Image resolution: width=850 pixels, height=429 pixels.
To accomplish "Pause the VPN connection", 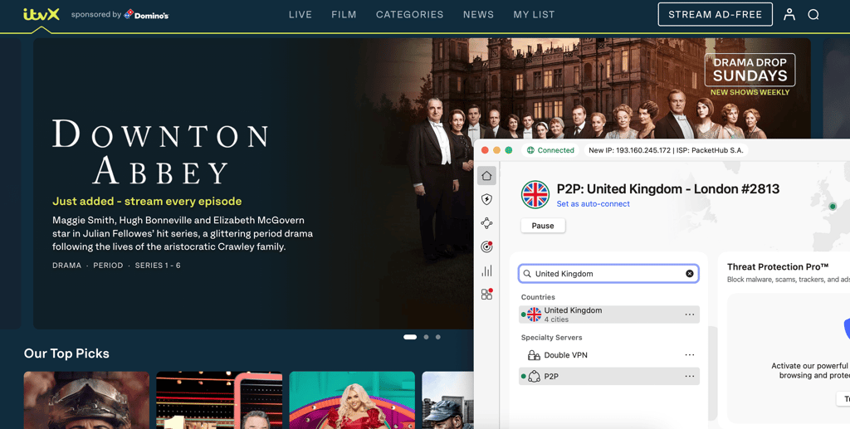I will pos(543,226).
